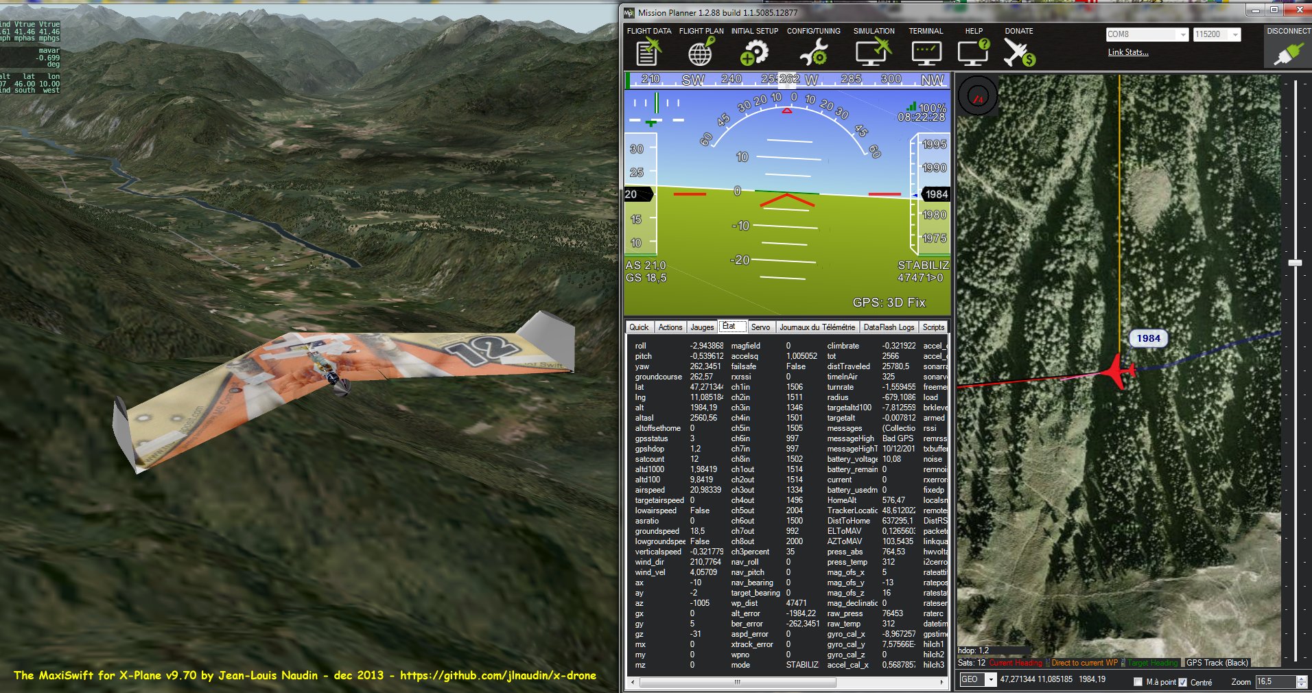The height and width of the screenshot is (693, 1312).
Task: Open the Link Stats... link
Action: [x=1127, y=52]
